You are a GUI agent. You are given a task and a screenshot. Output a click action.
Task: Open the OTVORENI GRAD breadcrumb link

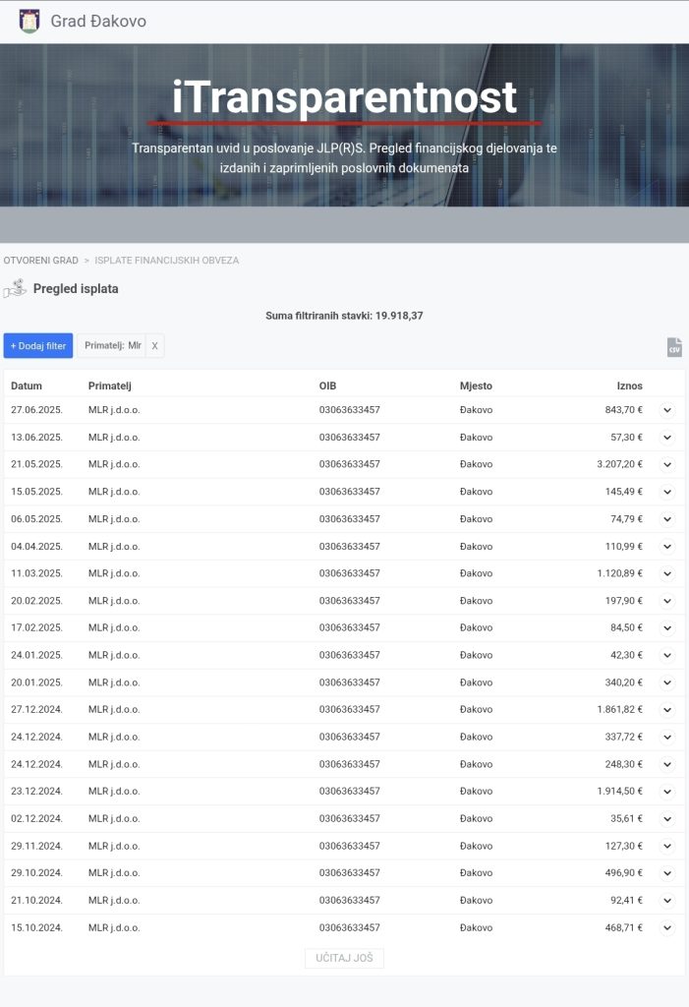point(41,261)
